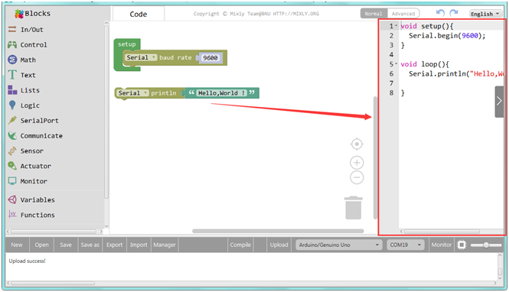
Task: Center the workspace with the crosshair icon
Action: click(357, 144)
